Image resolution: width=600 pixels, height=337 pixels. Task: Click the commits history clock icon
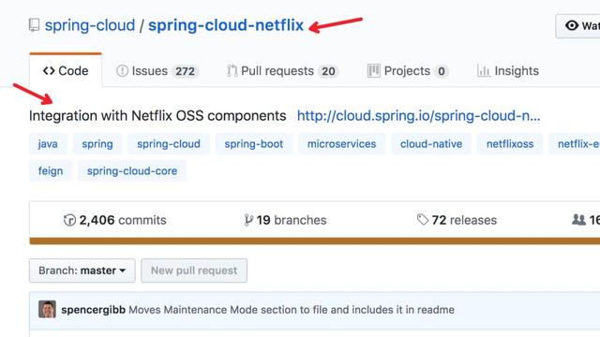pos(69,220)
